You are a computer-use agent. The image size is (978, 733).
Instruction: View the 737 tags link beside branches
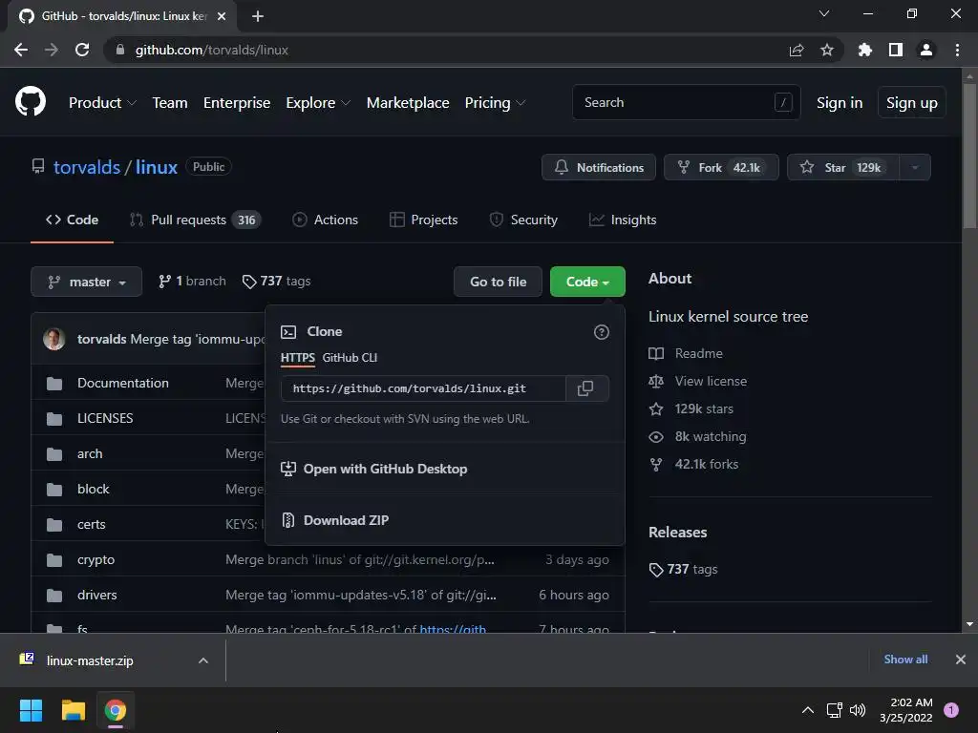[x=276, y=282]
